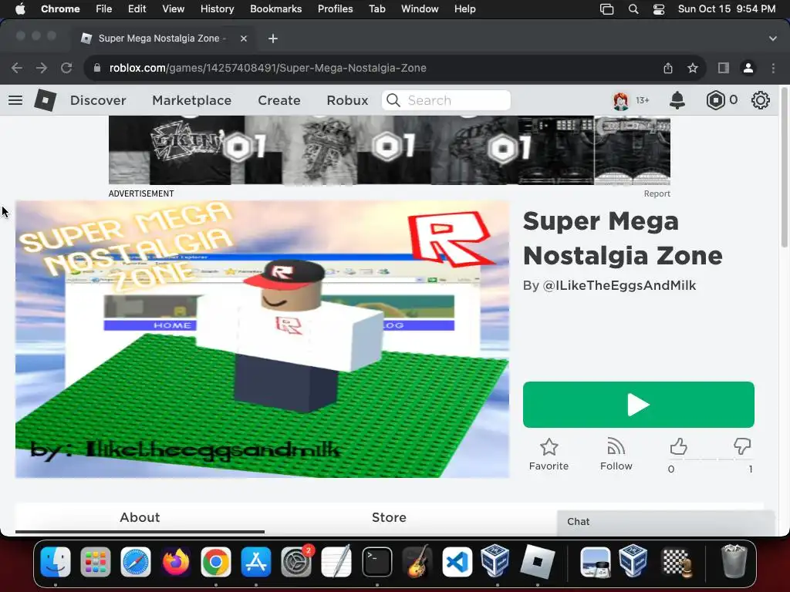Open the Robux nav link

[347, 100]
